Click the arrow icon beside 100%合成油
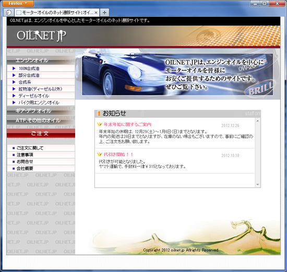 14,69
